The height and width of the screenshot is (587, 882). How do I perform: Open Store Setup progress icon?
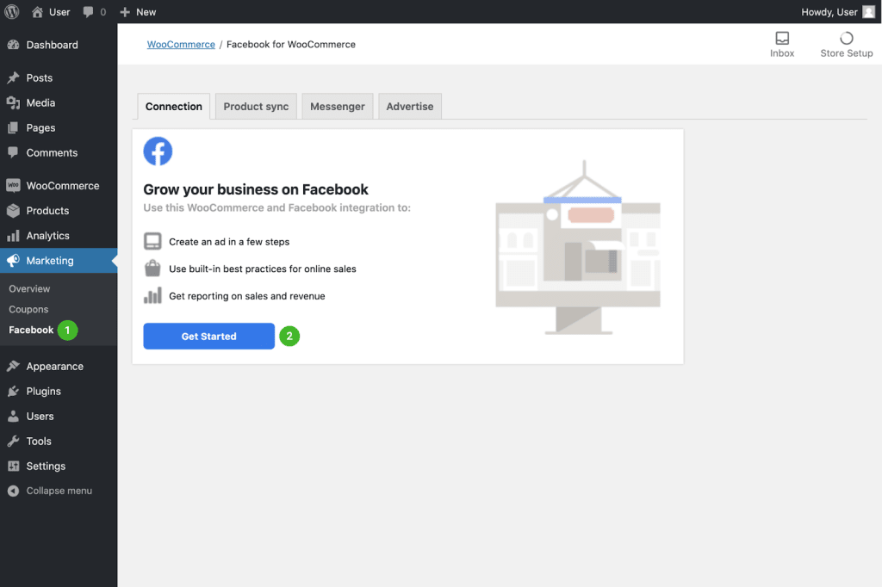pyautogui.click(x=846, y=38)
